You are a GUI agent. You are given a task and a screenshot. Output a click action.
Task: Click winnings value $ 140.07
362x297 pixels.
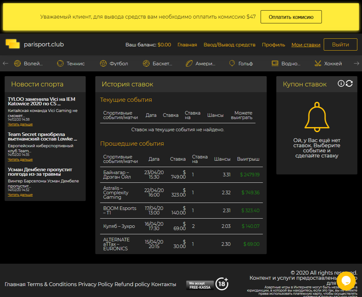tap(251, 226)
